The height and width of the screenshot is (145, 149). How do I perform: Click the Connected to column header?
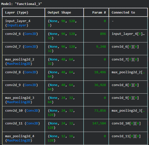pyautogui.click(x=123, y=13)
